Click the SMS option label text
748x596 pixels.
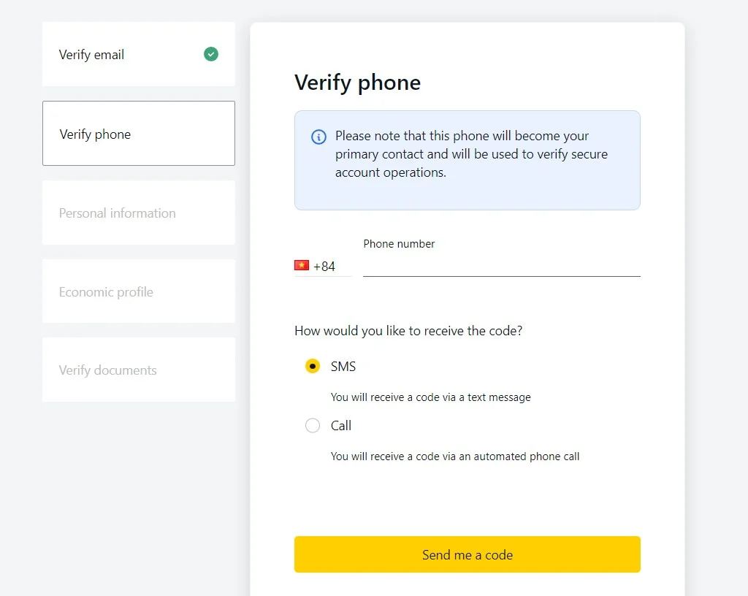point(344,366)
